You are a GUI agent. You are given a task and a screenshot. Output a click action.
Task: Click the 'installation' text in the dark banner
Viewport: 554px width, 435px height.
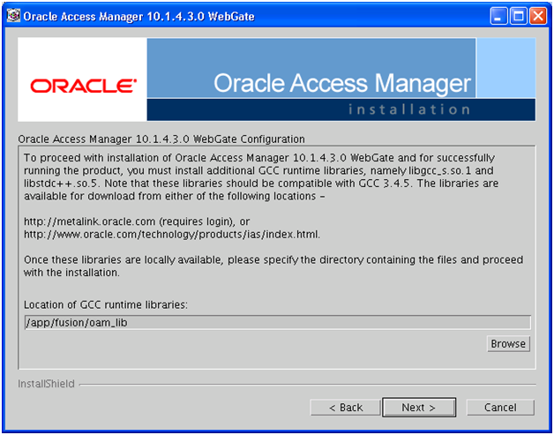tap(409, 109)
